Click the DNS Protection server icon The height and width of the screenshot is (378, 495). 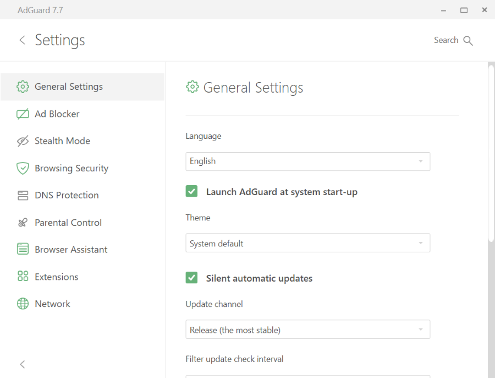click(23, 196)
